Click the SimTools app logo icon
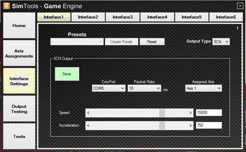 [x=7, y=6]
